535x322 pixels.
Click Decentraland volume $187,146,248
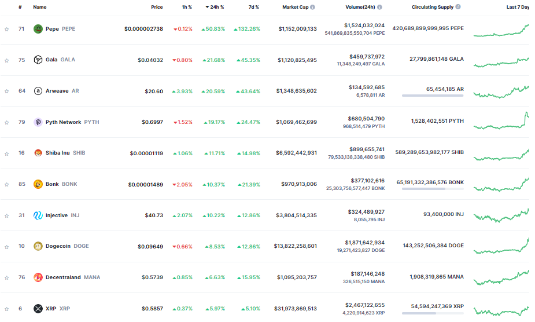(367, 274)
